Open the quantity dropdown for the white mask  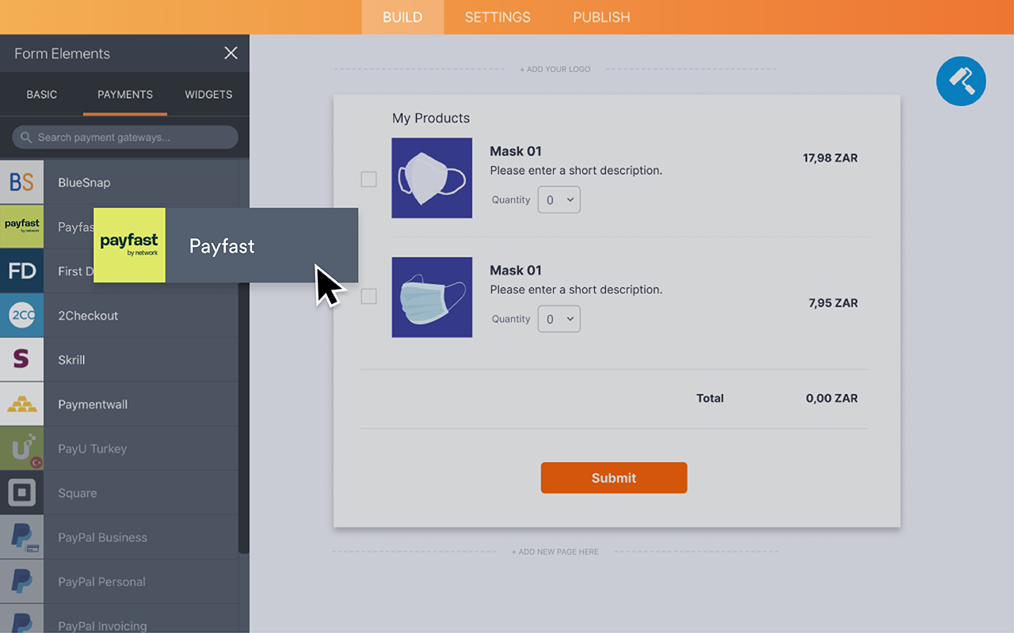(x=558, y=199)
